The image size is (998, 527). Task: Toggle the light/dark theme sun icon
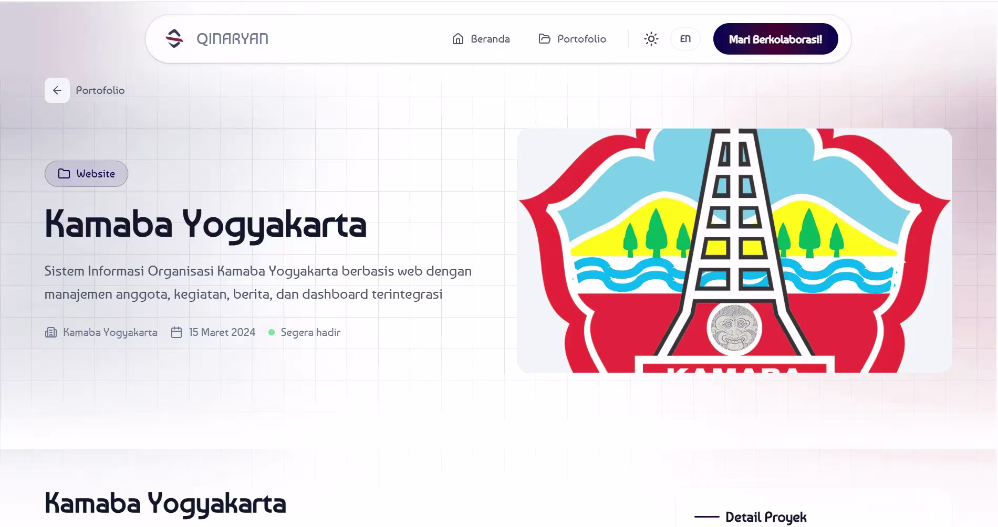click(x=651, y=39)
